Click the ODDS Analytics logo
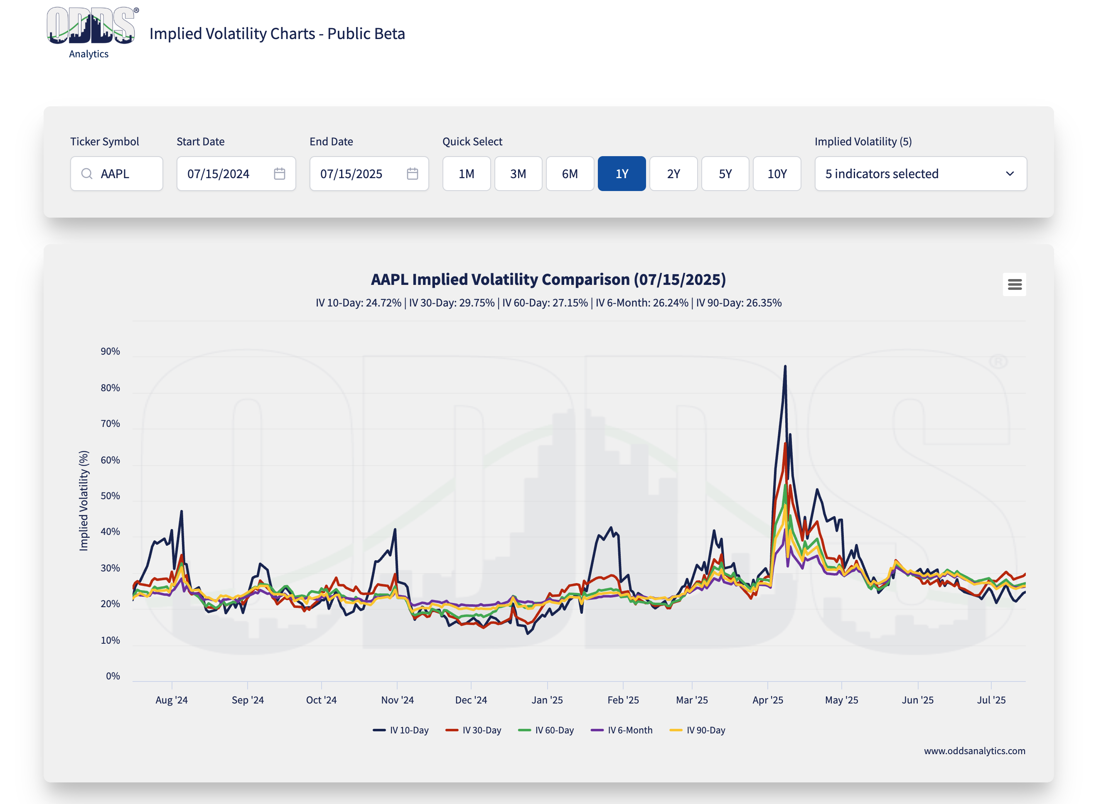 92,33
